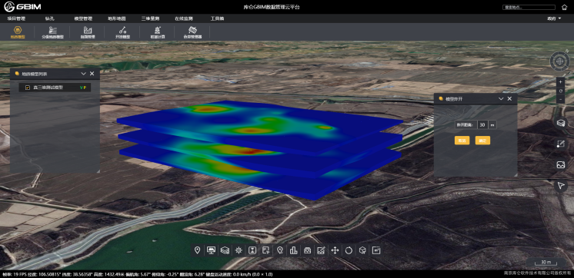Select the 地质模型 hexagon tool icon

17,30
